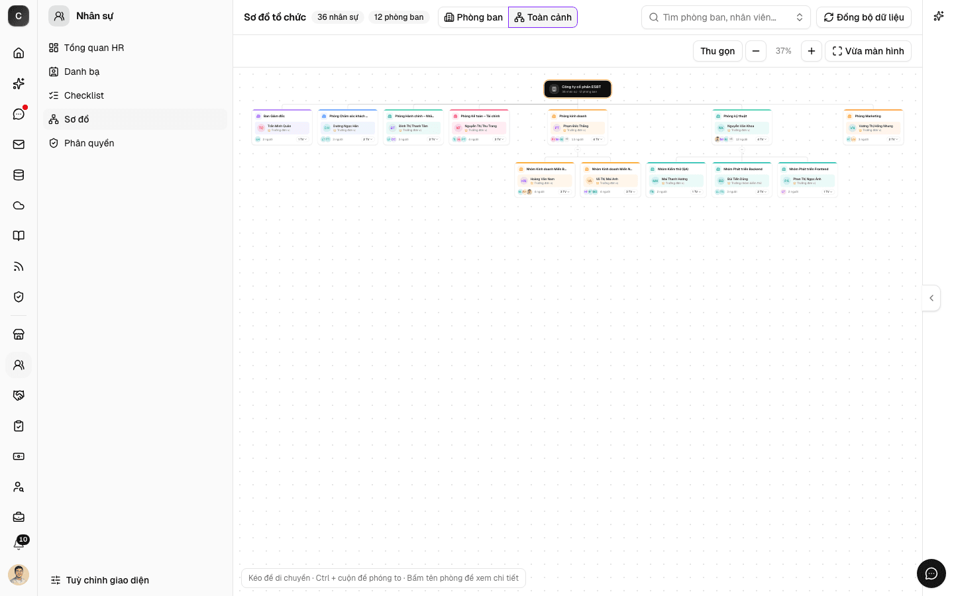Expand members of Phòng Kế toán – Tài chính

point(499,139)
